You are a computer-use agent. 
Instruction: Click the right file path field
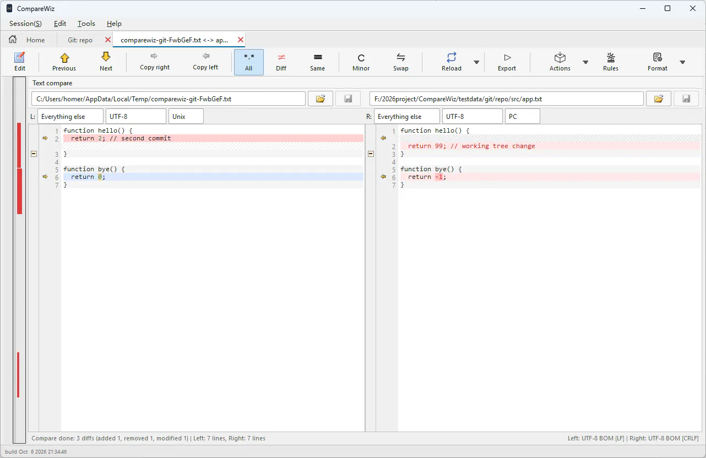click(507, 99)
